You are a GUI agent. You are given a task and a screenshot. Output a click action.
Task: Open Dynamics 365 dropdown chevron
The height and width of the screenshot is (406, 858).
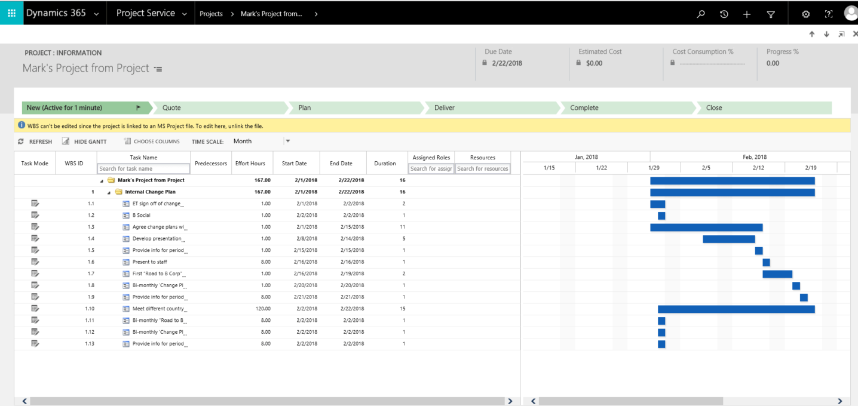point(96,14)
